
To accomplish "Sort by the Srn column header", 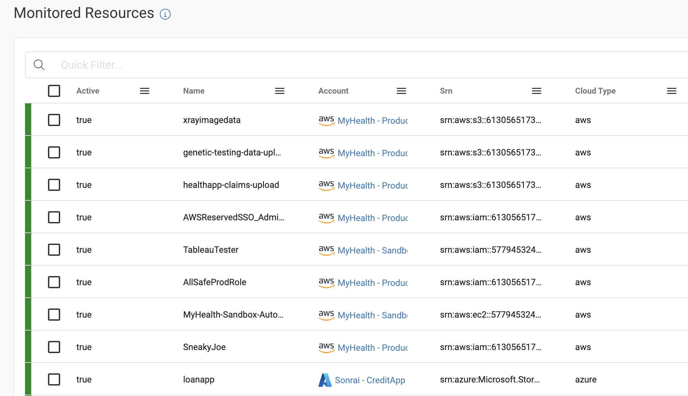I will coord(446,91).
